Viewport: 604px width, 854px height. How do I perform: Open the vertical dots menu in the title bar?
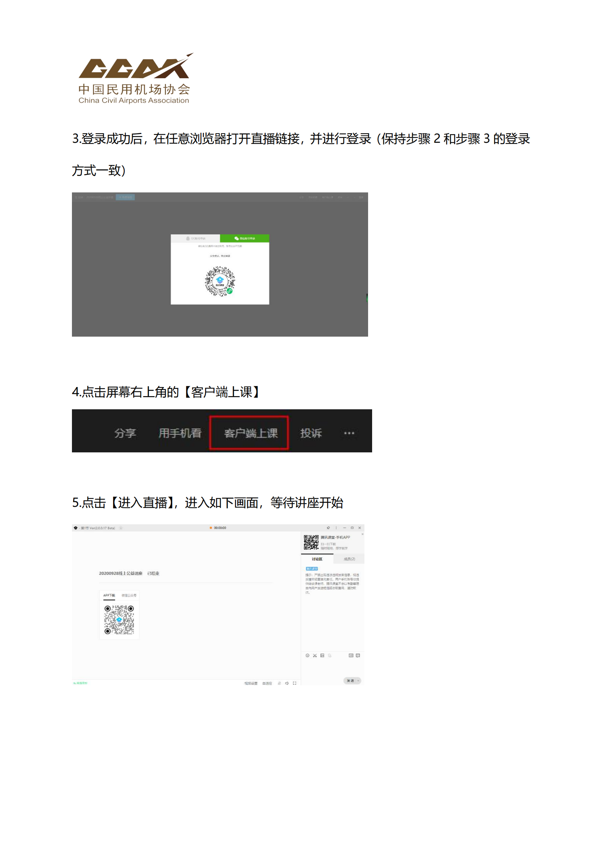click(x=336, y=528)
